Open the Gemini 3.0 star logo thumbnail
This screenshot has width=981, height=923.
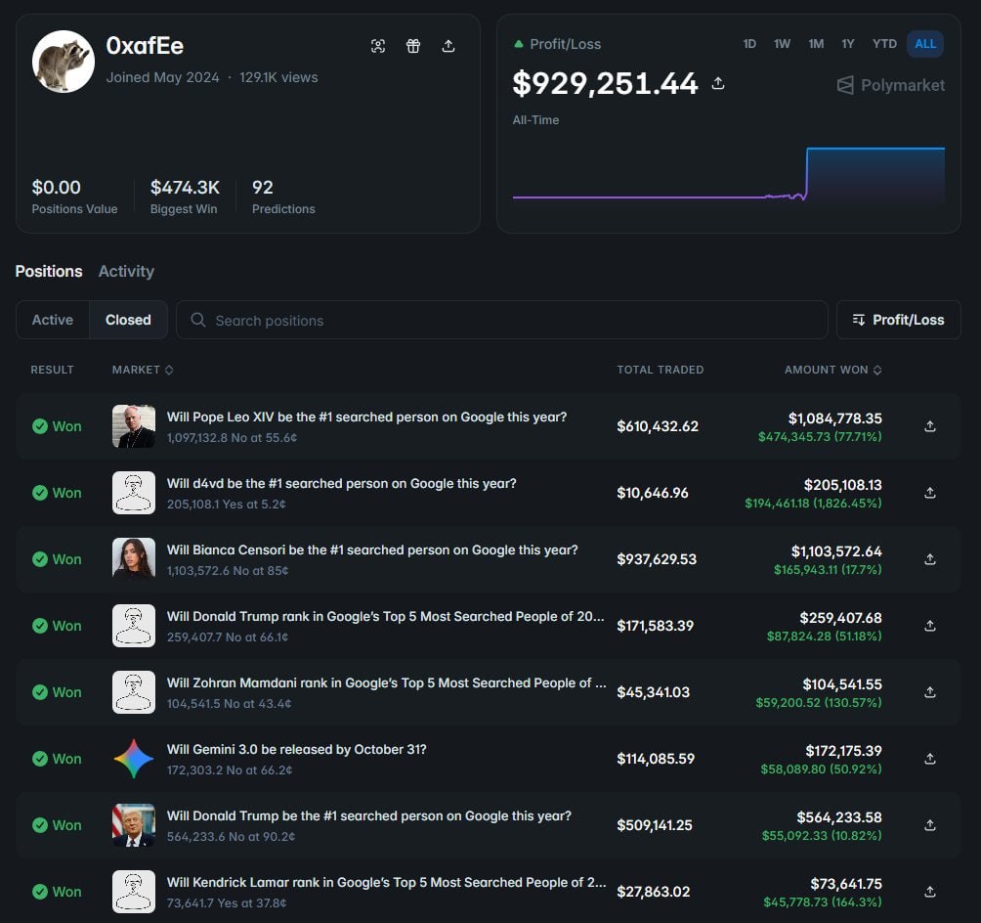click(133, 759)
